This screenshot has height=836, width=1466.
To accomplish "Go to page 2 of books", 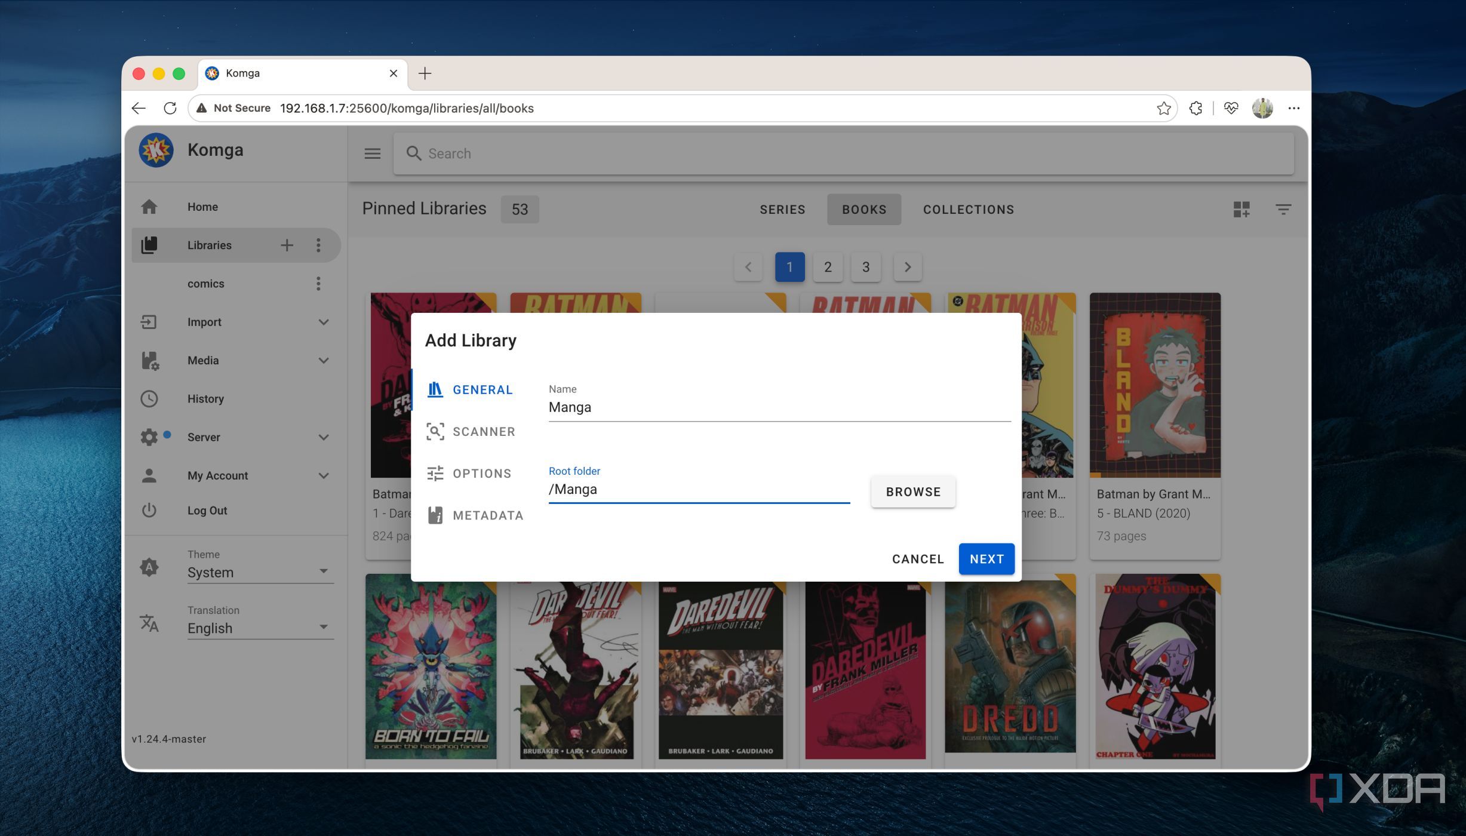I will [828, 267].
